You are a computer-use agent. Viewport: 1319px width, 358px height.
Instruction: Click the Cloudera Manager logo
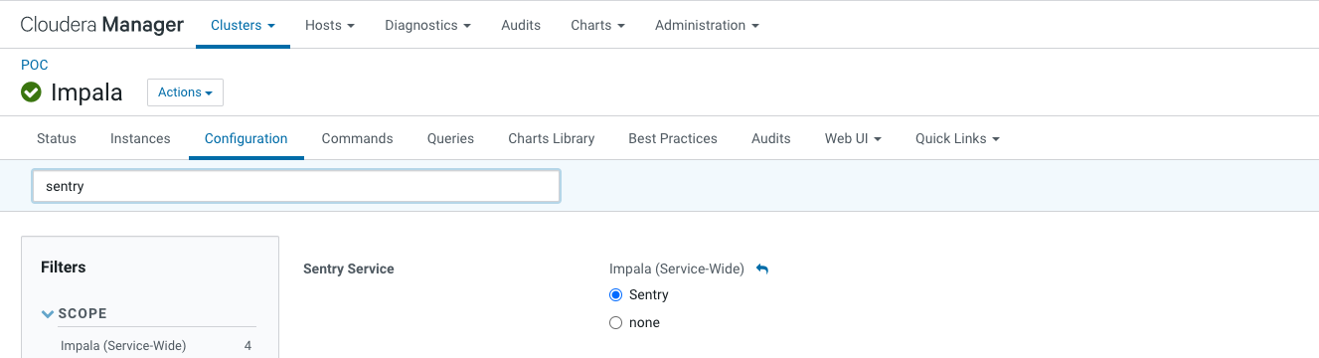click(x=102, y=25)
